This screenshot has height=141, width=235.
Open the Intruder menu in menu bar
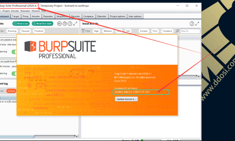15,11
